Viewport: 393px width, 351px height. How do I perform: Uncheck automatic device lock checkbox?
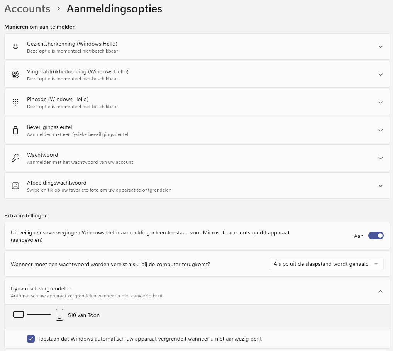point(31,339)
